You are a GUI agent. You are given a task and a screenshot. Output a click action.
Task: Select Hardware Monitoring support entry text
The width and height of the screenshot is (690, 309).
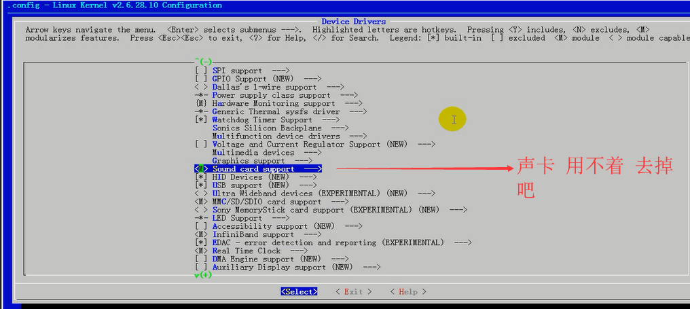click(273, 103)
